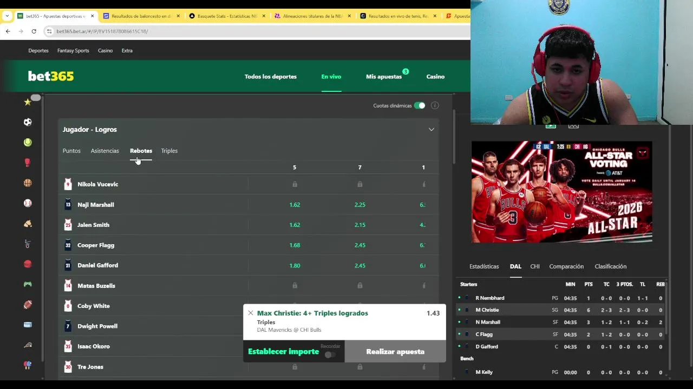Screen dimensions: 693x389
Task: Open the Extra link in top bar
Action: click(x=127, y=51)
